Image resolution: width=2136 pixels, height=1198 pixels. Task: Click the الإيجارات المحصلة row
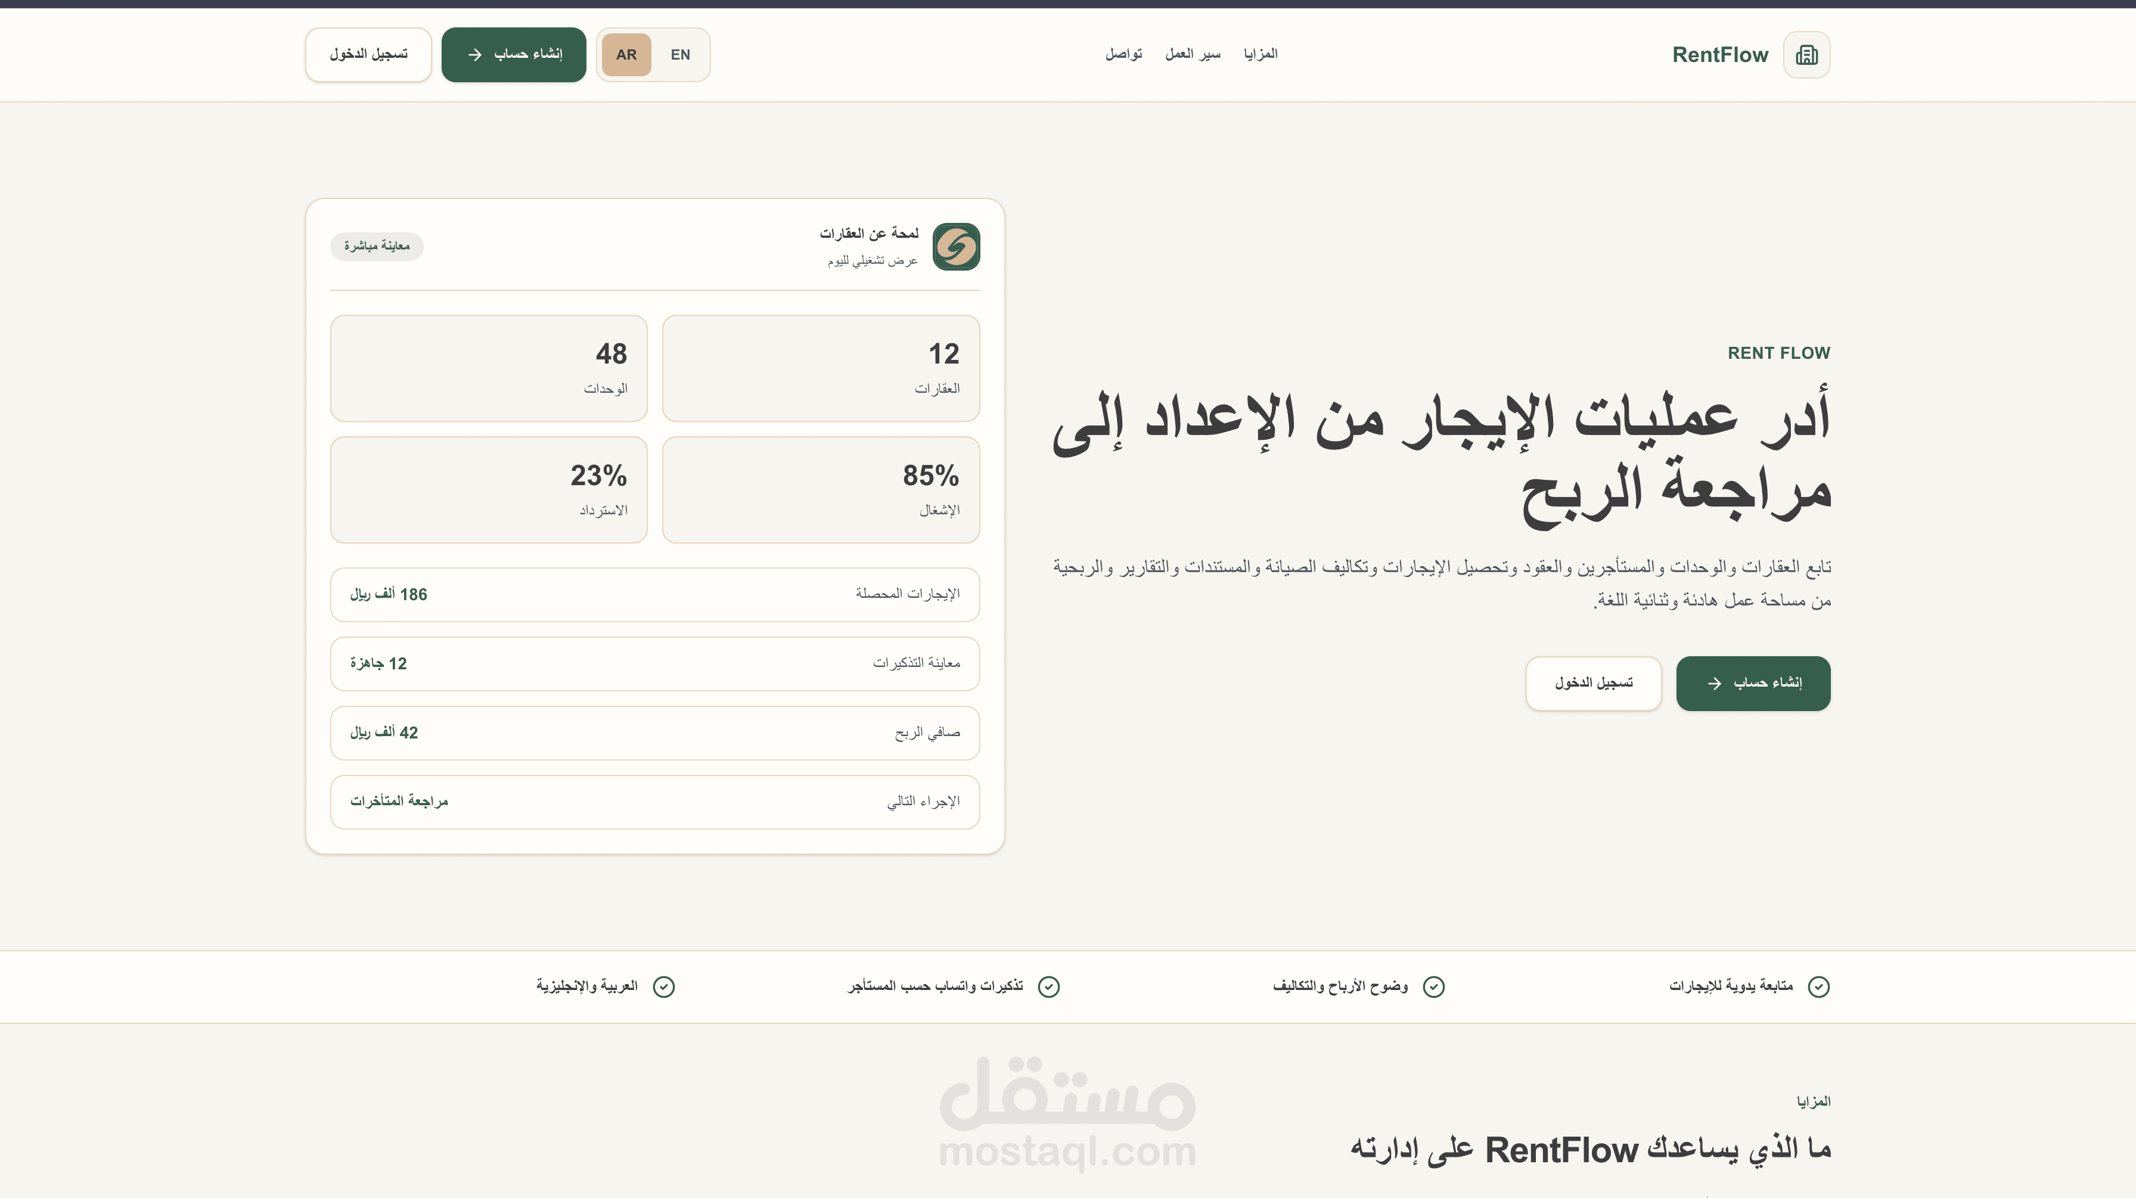(x=655, y=594)
